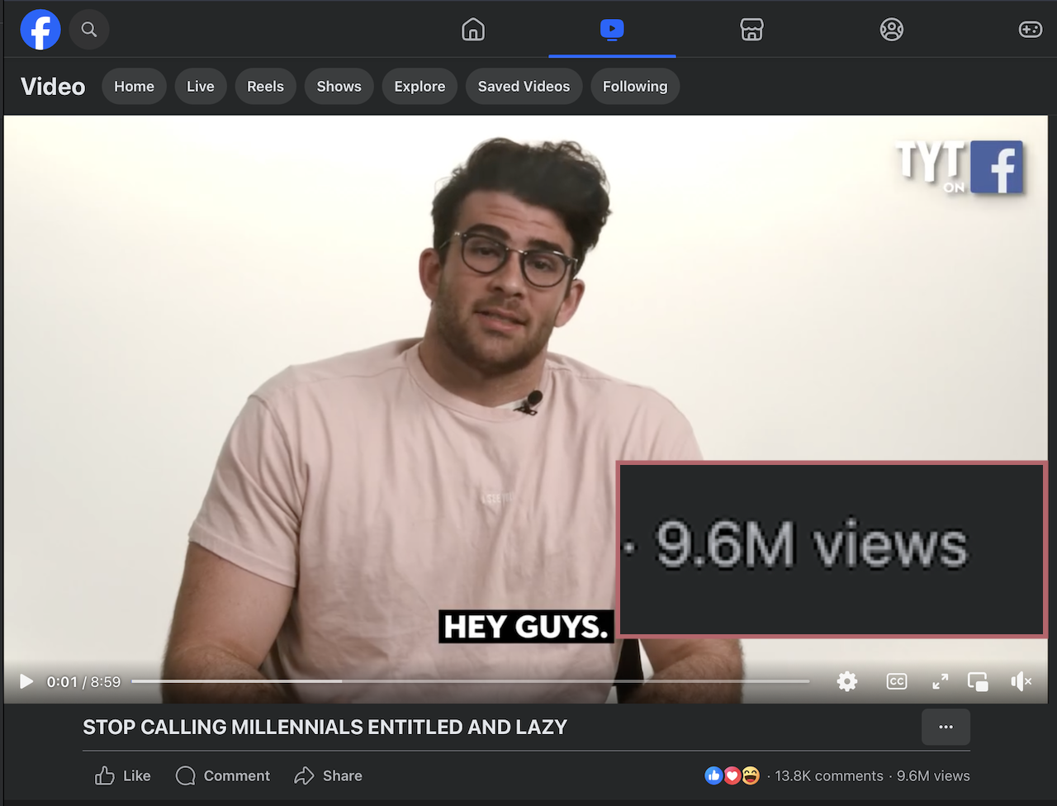Switch to the Live videos tab
1057x806 pixels.
coord(201,86)
